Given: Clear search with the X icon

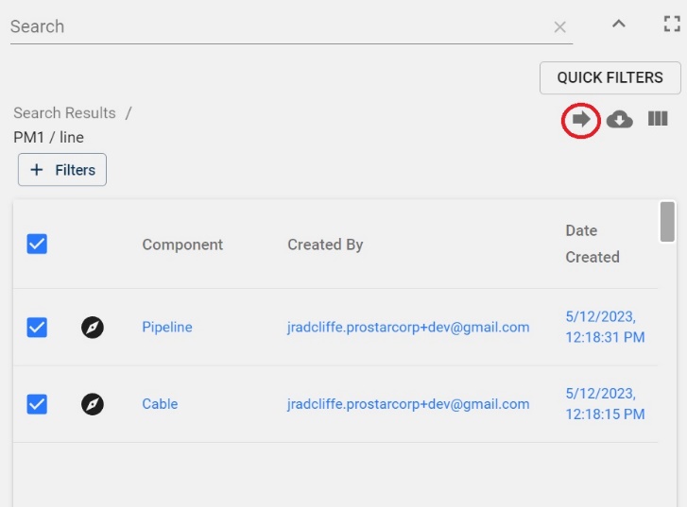Looking at the screenshot, I should point(560,27).
